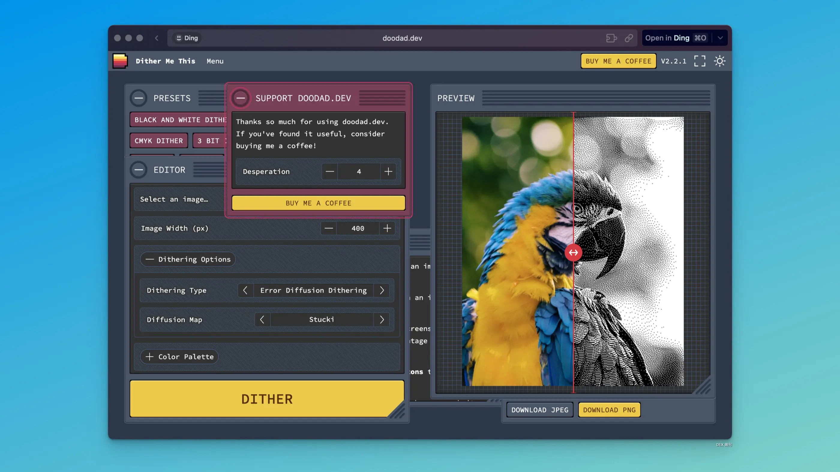
Task: Click Buy Me A Coffee in support panel
Action: pyautogui.click(x=319, y=203)
